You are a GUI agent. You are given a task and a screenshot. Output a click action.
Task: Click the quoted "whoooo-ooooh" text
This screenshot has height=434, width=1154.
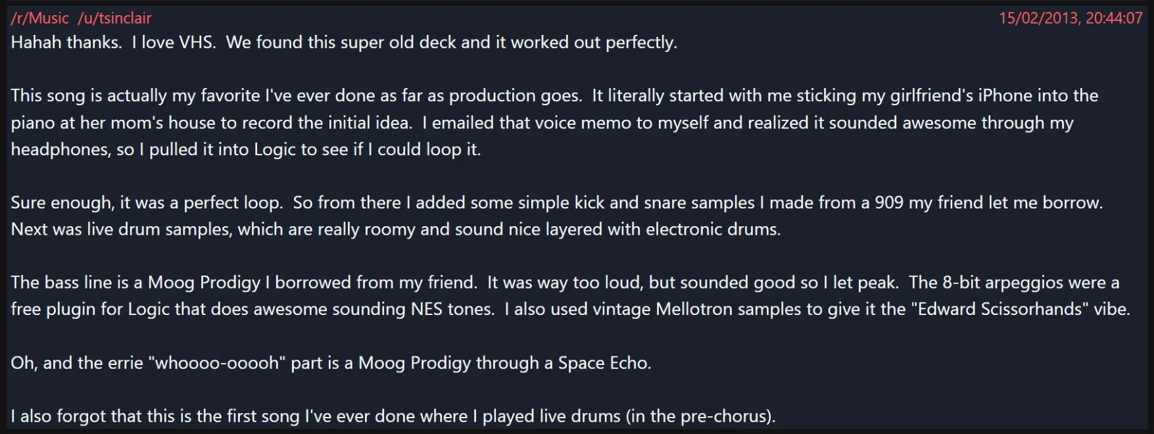tap(218, 363)
